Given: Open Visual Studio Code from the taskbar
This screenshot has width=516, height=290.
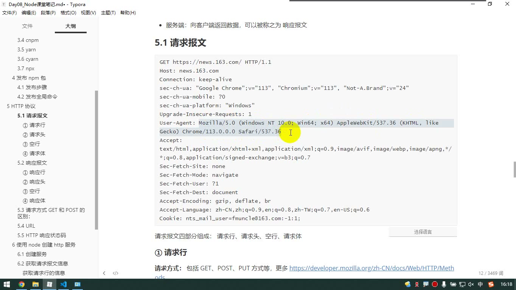Looking at the screenshot, I should [64, 284].
